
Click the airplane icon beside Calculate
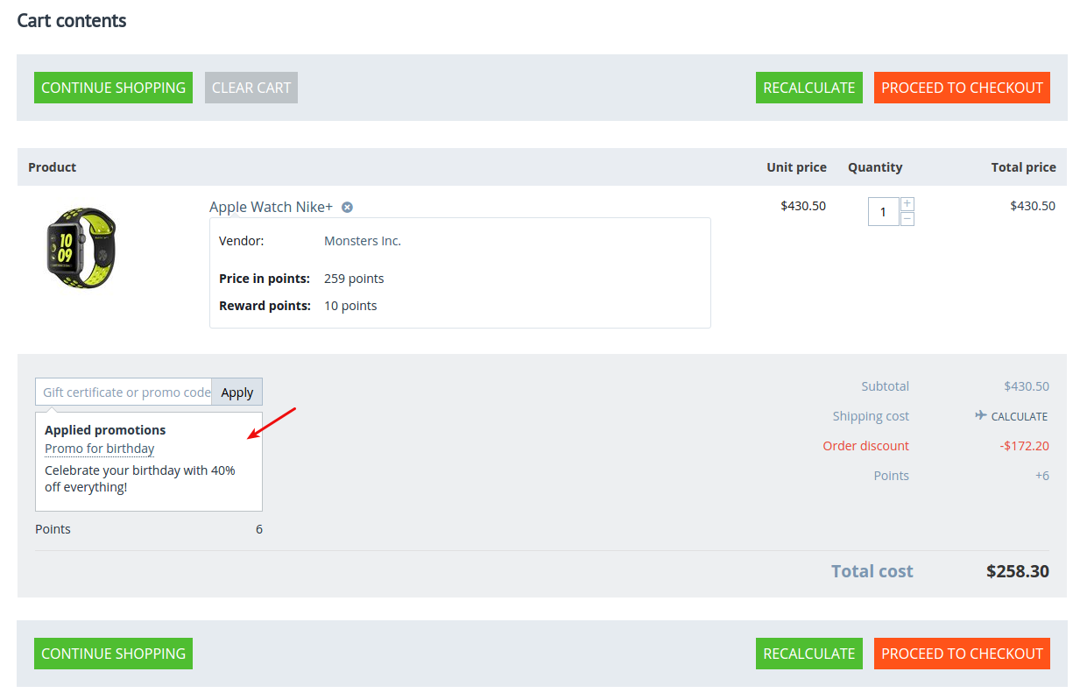[x=981, y=416]
